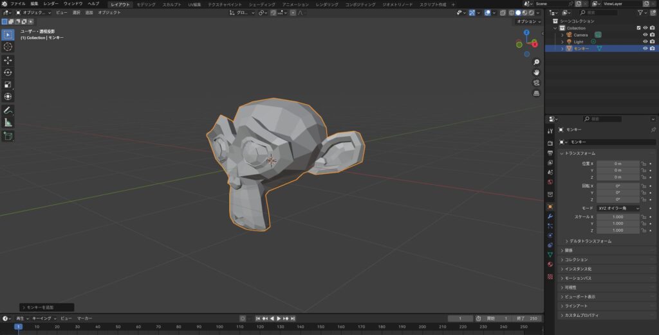Open the オブジェクト mode dropdown
Screen dimensions: 659x335
coord(33,13)
